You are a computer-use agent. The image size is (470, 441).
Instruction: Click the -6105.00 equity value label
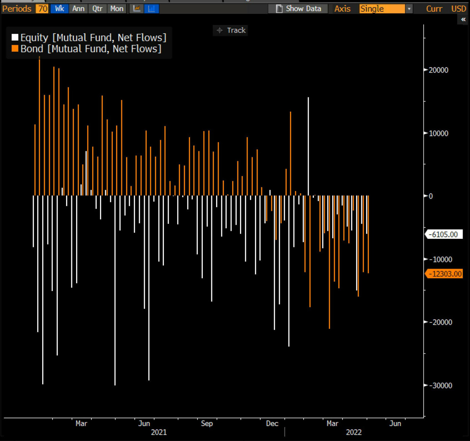point(445,234)
